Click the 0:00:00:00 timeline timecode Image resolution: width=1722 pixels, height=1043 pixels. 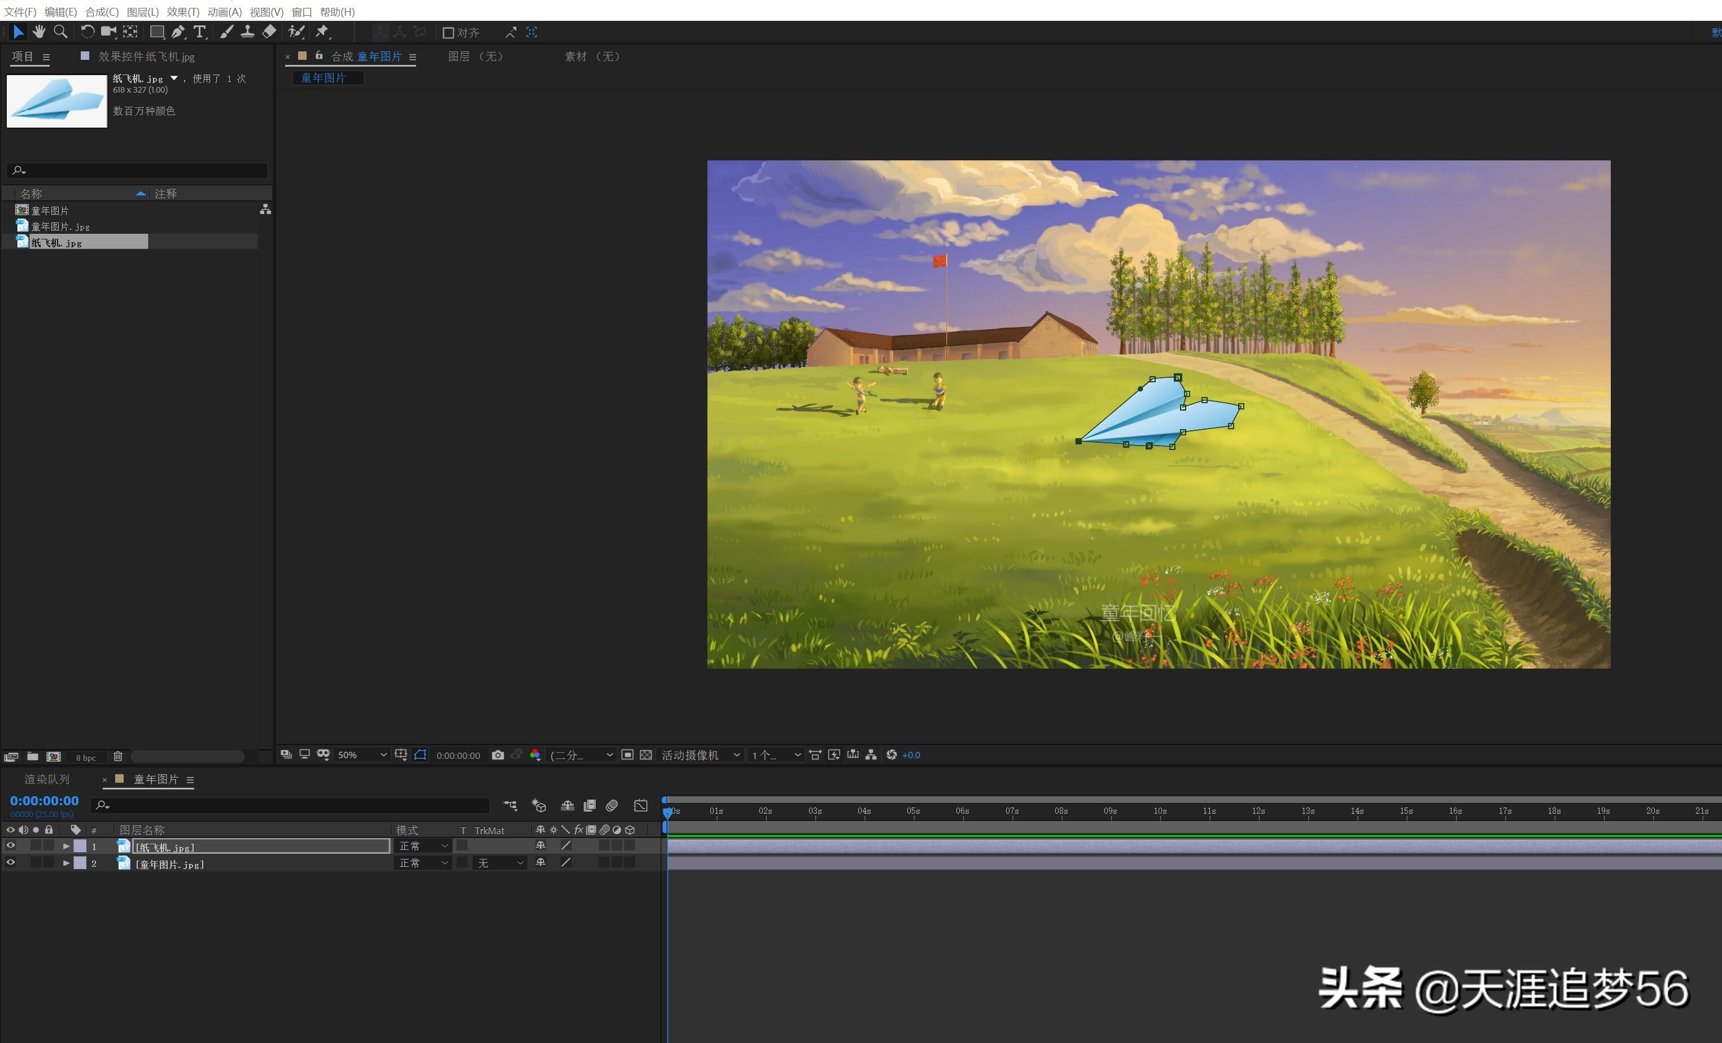(x=44, y=801)
